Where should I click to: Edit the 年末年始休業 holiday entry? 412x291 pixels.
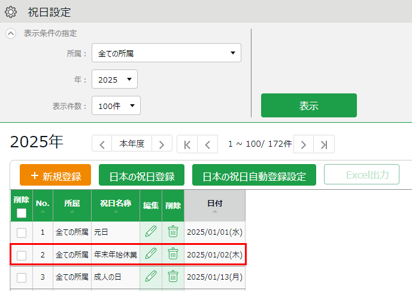[151, 254]
